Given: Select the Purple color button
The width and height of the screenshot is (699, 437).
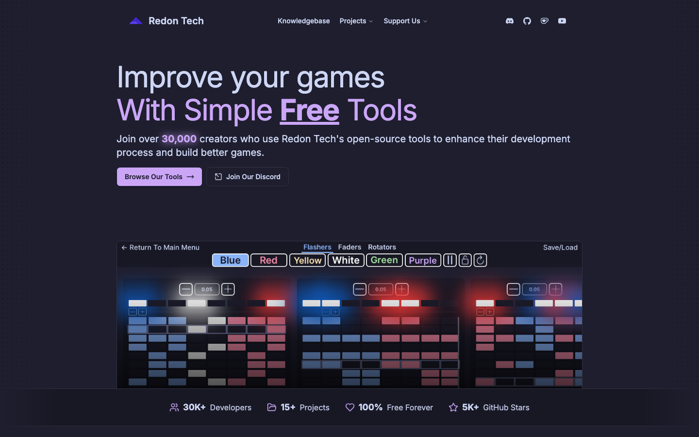Looking at the screenshot, I should click(423, 260).
